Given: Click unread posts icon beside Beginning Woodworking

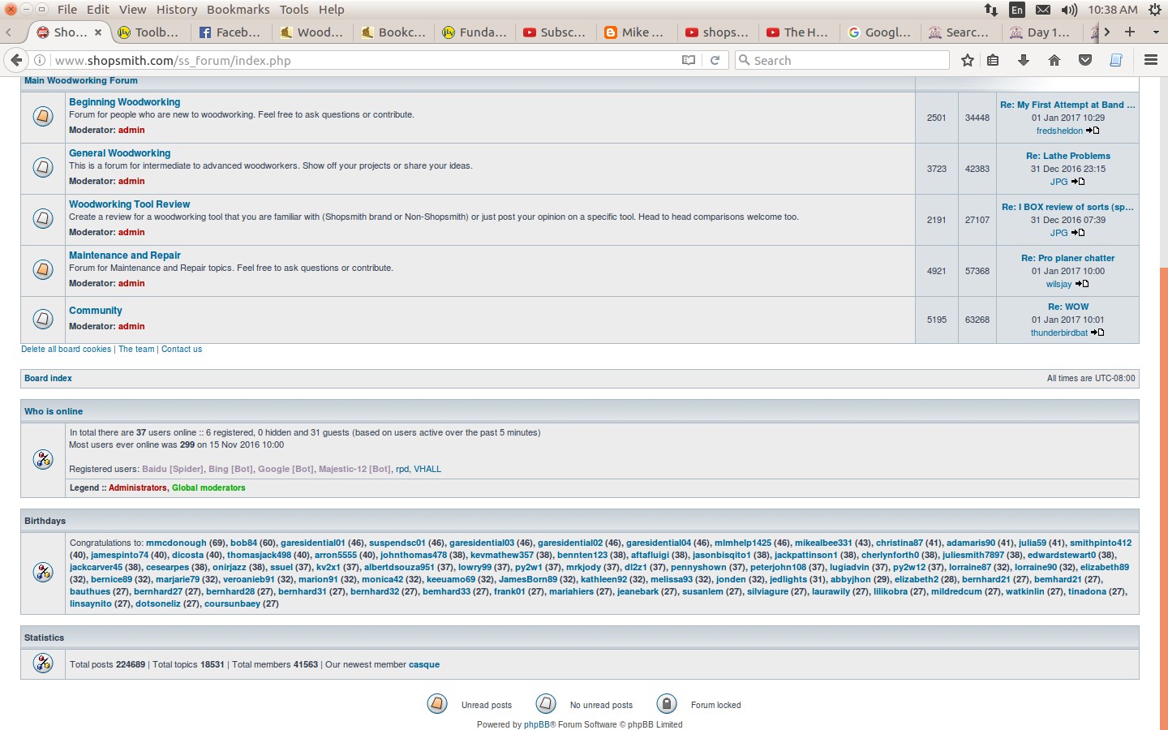Looking at the screenshot, I should (x=43, y=116).
